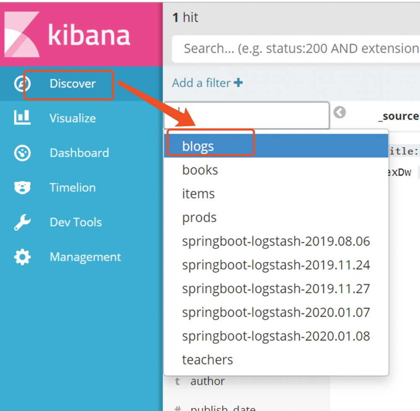The image size is (420, 411).
Task: Focus the search query input box
Action: [x=296, y=49]
